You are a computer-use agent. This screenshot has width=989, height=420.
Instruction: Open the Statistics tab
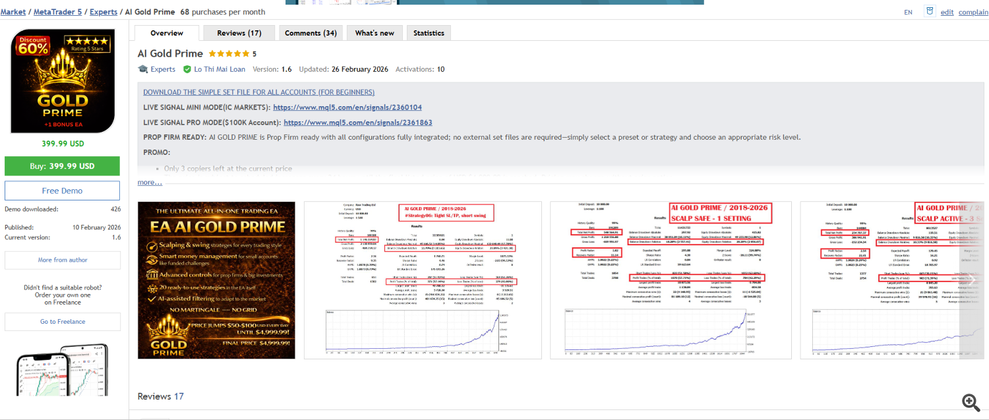[x=429, y=33]
